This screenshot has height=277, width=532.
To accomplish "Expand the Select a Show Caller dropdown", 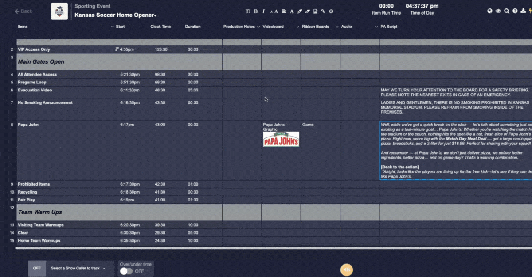I will [78, 268].
